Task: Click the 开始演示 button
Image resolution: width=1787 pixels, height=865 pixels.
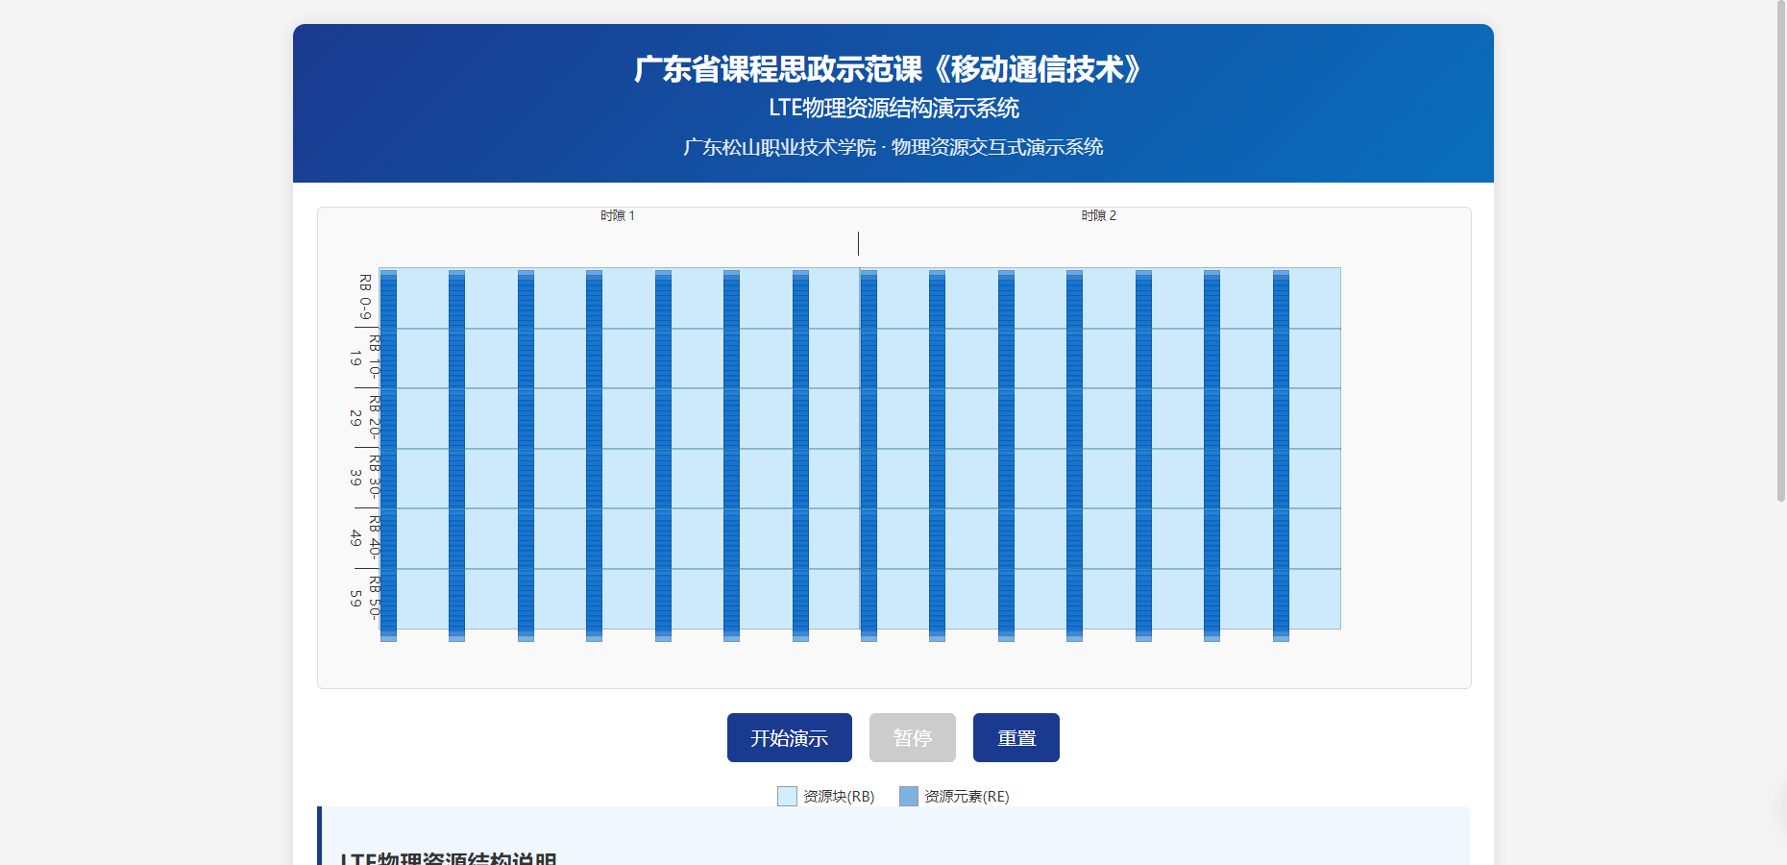Action: [x=789, y=737]
